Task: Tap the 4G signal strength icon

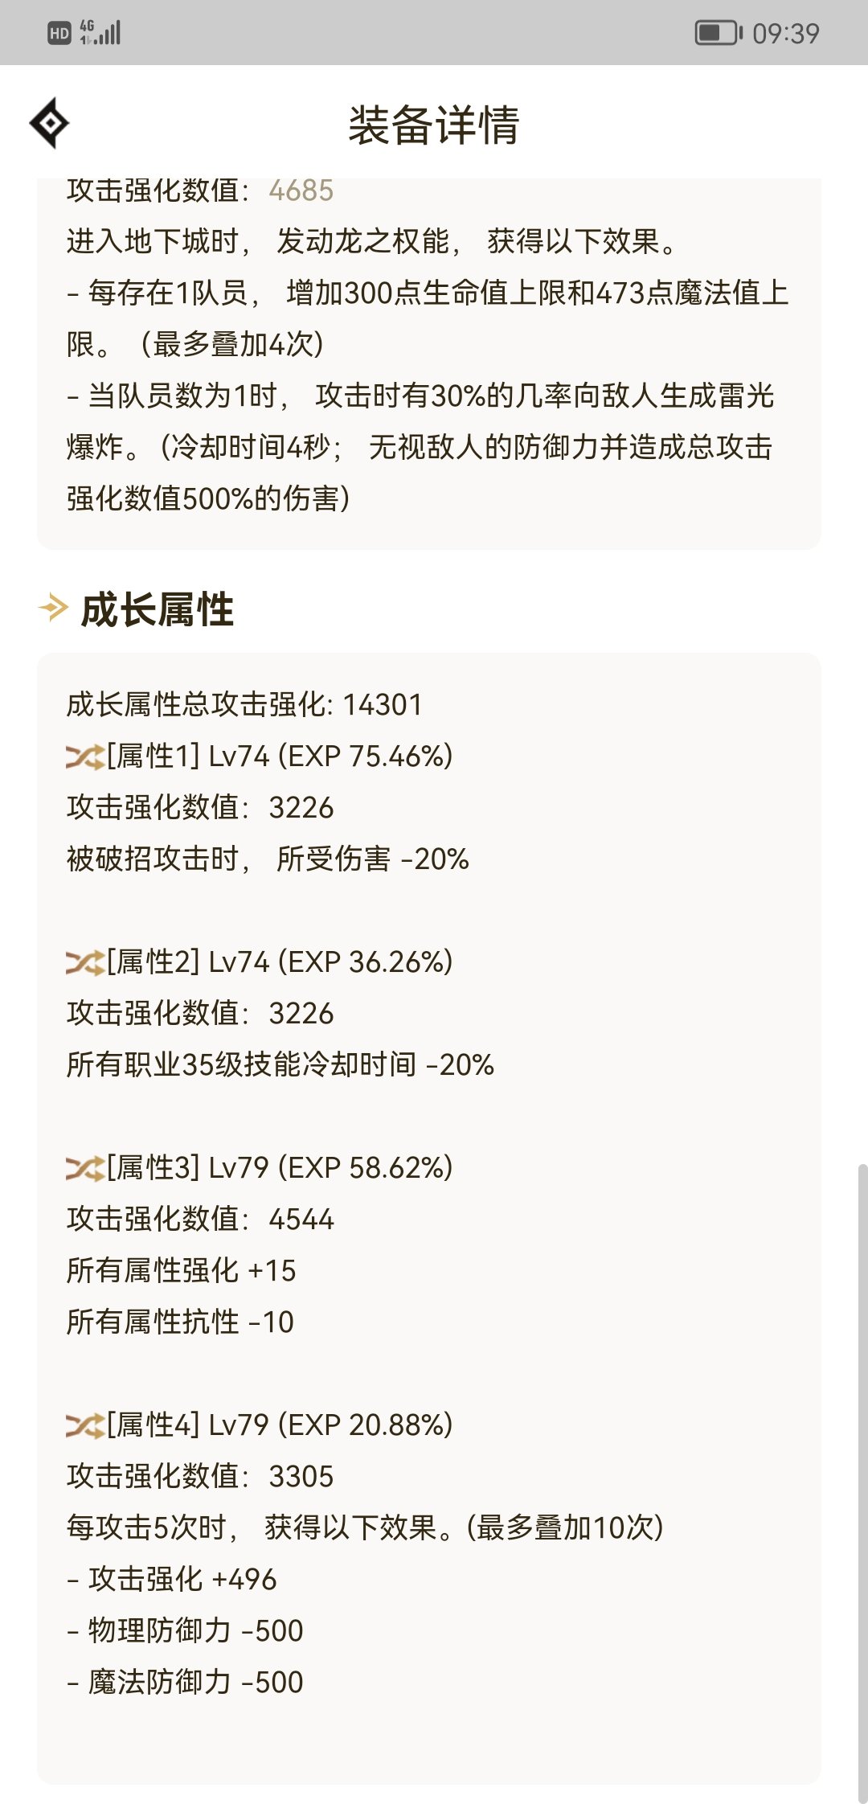Action: point(100,33)
